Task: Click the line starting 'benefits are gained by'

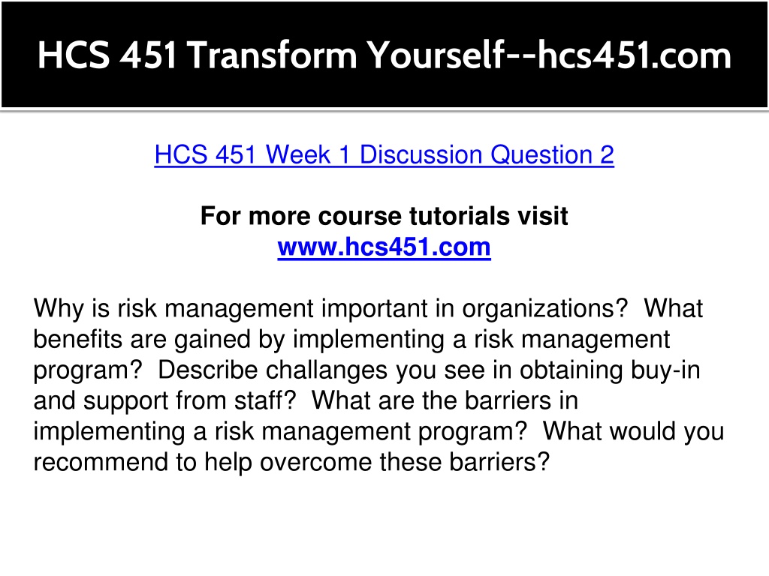Action: pos(351,340)
